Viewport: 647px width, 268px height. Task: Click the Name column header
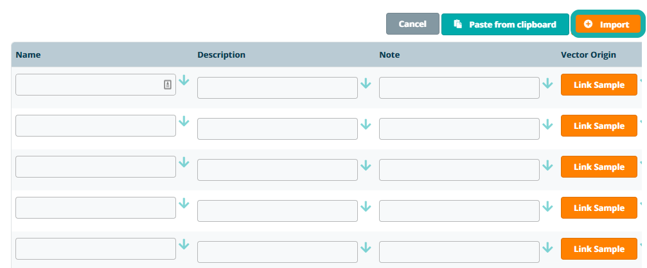(28, 54)
